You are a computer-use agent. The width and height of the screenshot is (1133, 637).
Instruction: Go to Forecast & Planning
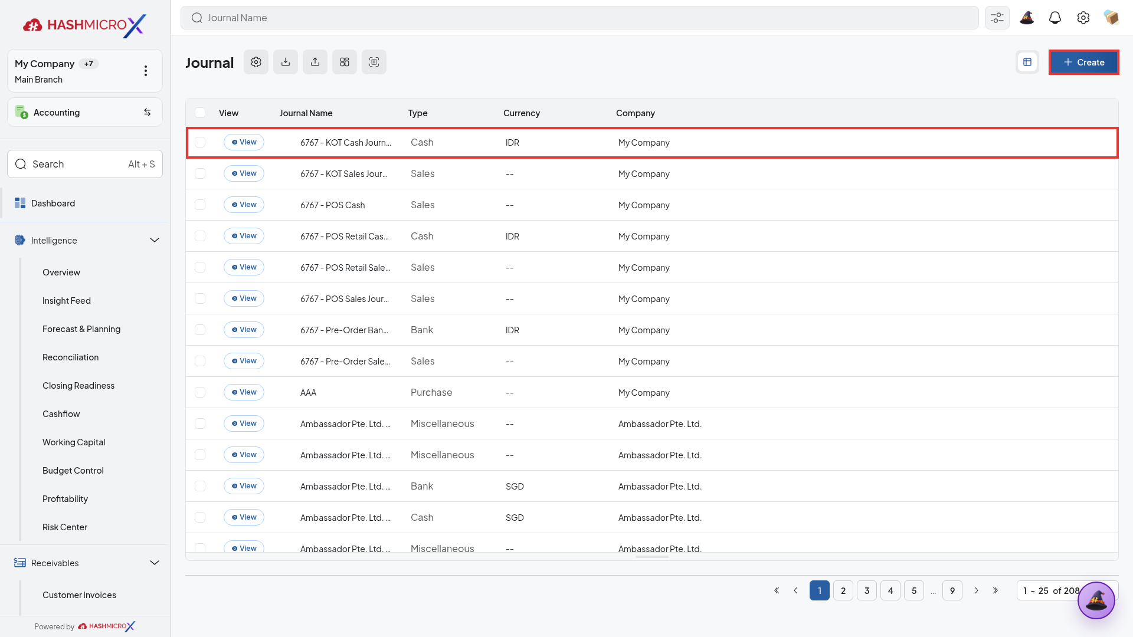tap(81, 329)
